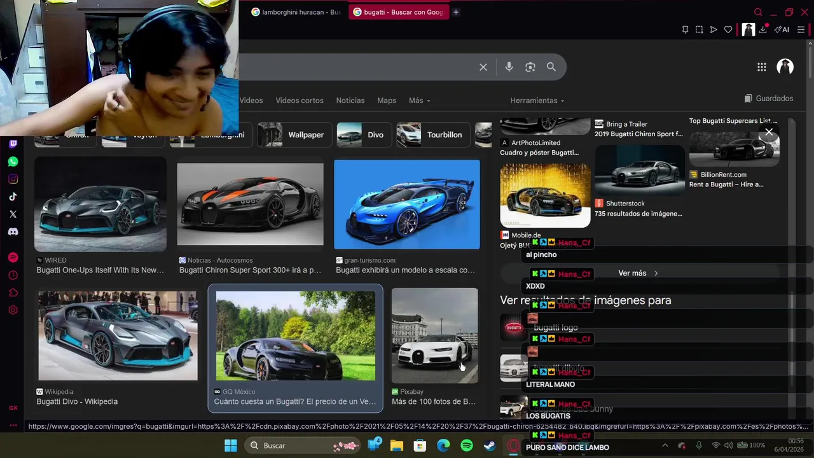Filter images by the Divo chip

tap(364, 135)
